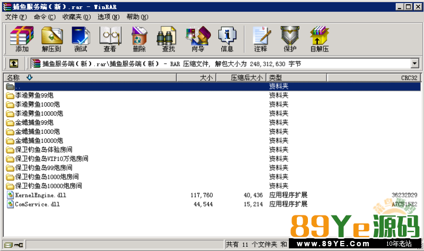Open the Favorites (收藏夹) menu
The width and height of the screenshot is (424, 251).
[76, 17]
